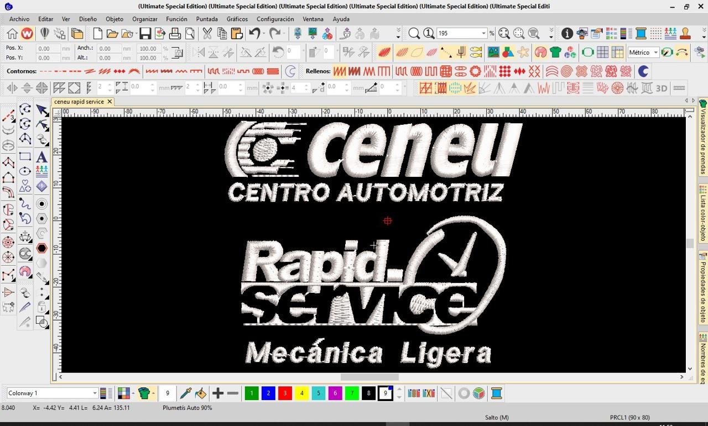The image size is (708, 426).
Task: Expand the Colorway 1 dropdown
Action: [x=95, y=393]
